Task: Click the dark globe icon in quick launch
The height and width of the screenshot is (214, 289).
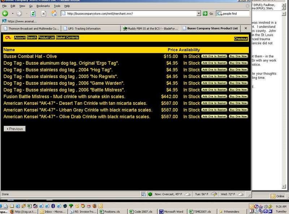Action: [65, 206]
